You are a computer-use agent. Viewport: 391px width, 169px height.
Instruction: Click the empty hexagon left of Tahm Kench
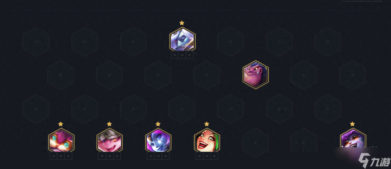[206, 75]
